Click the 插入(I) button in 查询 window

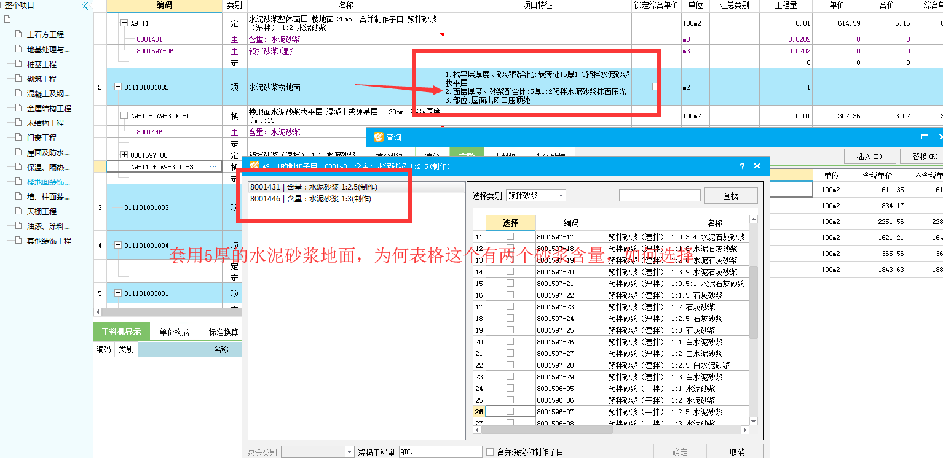(869, 157)
